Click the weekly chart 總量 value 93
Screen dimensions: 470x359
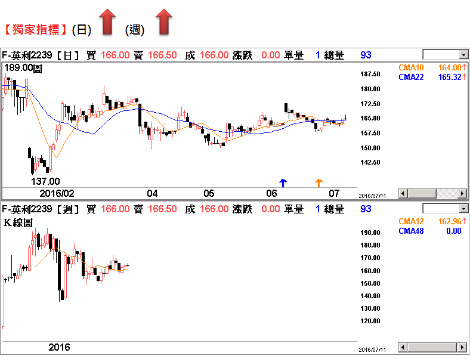[x=366, y=209]
